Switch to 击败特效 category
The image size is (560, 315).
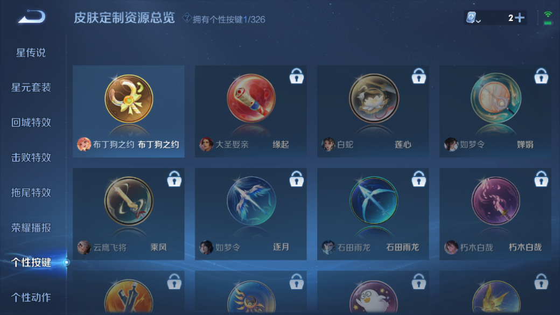coord(31,157)
